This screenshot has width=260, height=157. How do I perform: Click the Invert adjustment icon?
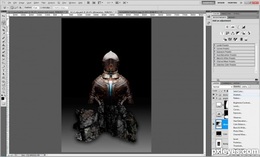click(225, 39)
